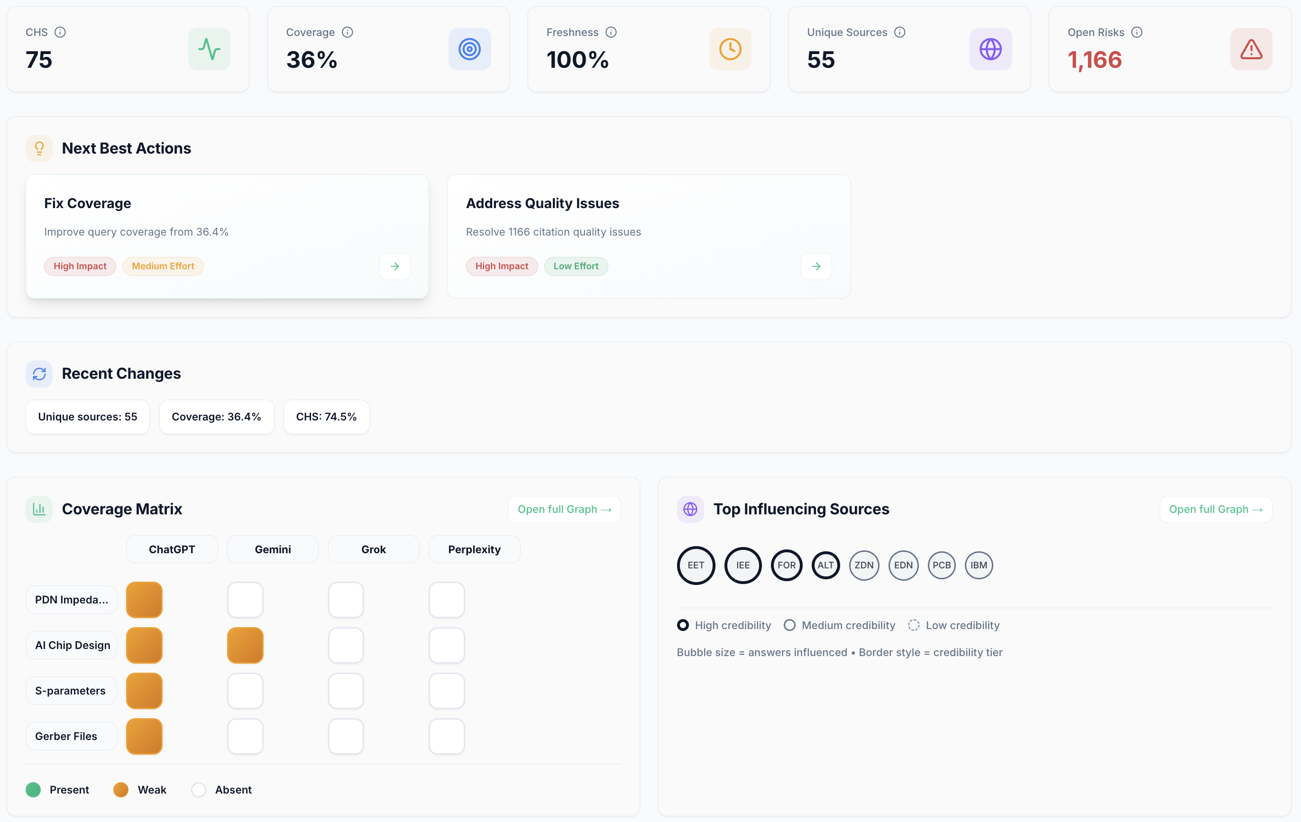This screenshot has height=822, width=1301.
Task: Open full Graph link in Coverage Matrix
Action: click(x=564, y=509)
